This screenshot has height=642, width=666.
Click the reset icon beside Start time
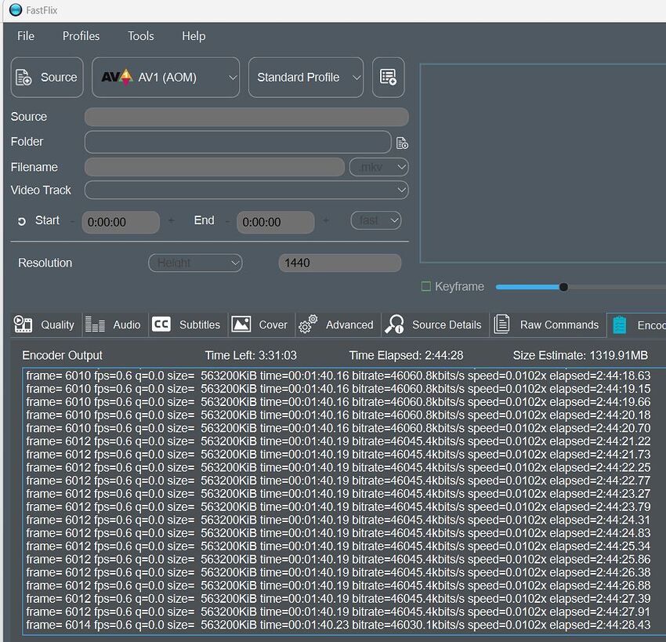click(x=20, y=220)
